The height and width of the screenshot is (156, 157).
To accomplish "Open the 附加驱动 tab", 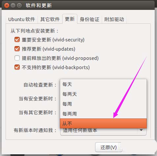I will point(114,19).
